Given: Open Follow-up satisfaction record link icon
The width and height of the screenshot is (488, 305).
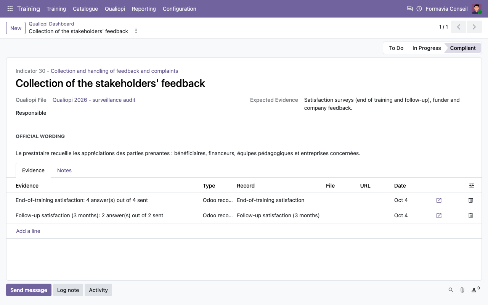Looking at the screenshot, I should tap(439, 215).
